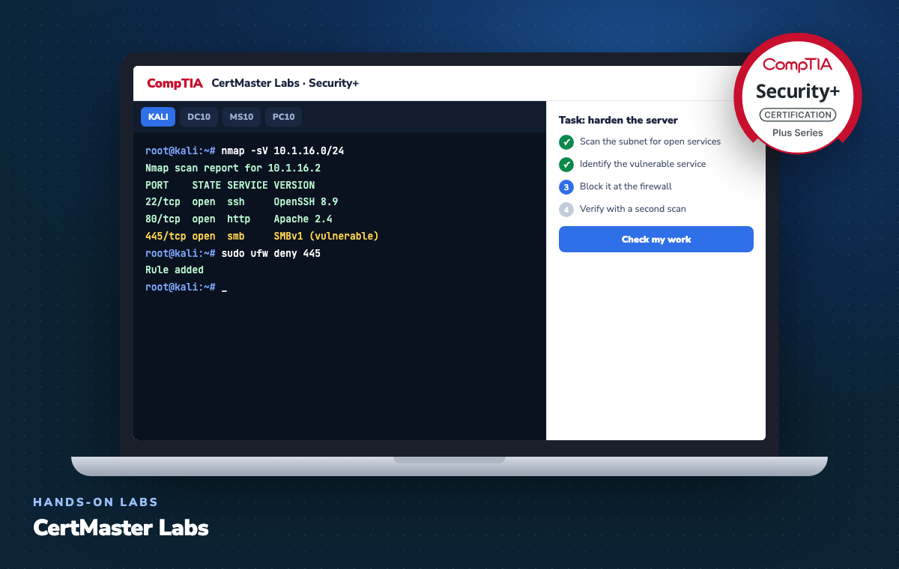Image resolution: width=899 pixels, height=569 pixels.
Task: Click 'Block it at the firewall' step
Action: (x=626, y=186)
